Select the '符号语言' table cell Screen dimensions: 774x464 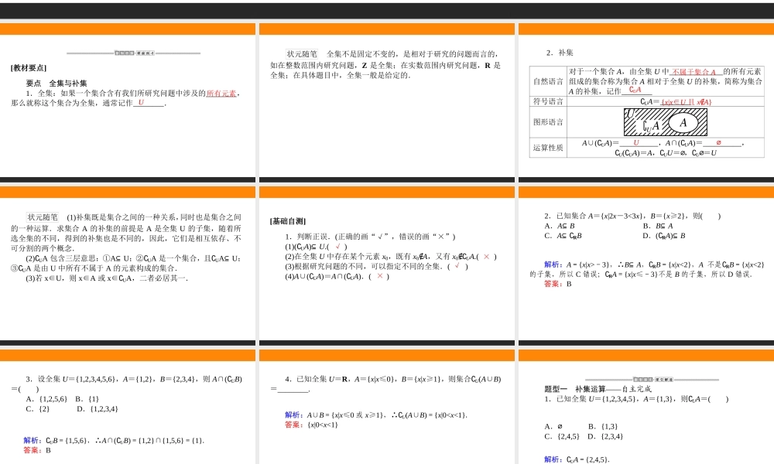tap(548, 101)
